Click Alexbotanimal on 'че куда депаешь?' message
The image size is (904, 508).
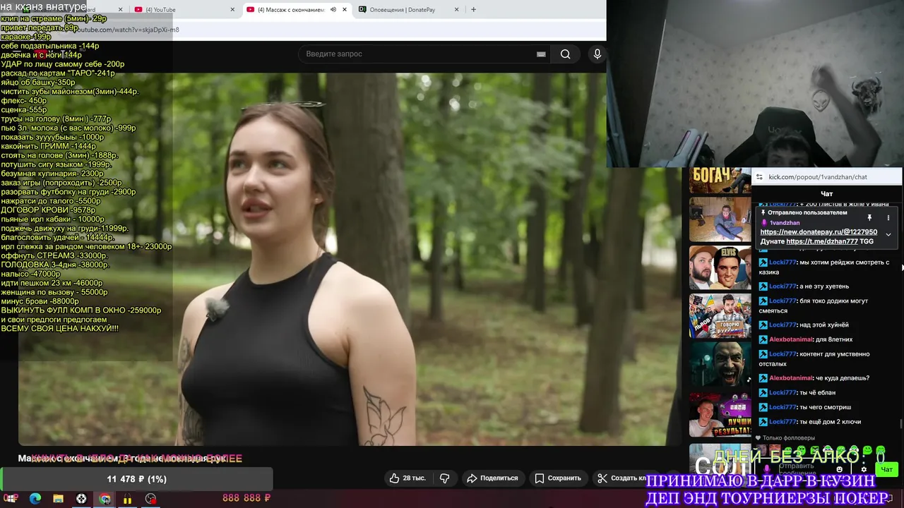click(791, 378)
